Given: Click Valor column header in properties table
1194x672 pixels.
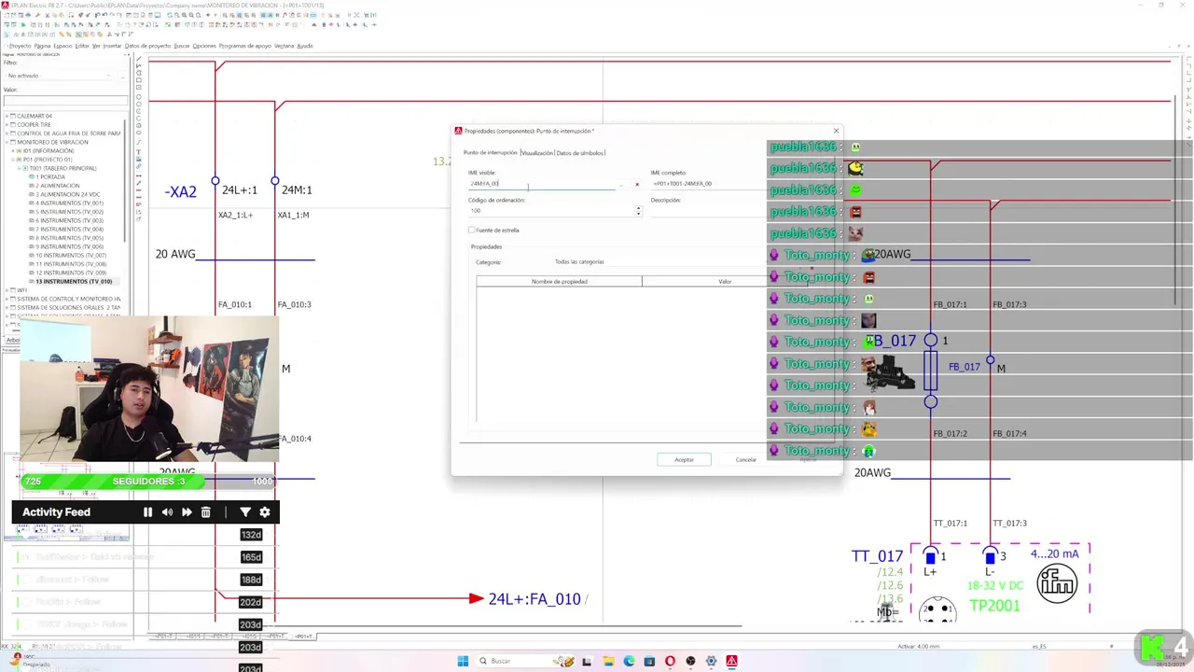Looking at the screenshot, I should [725, 281].
